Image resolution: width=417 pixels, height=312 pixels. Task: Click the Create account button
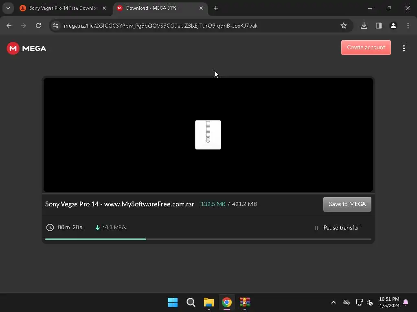click(x=366, y=48)
